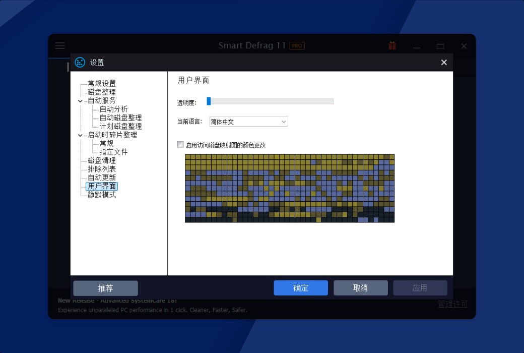Click the disk map color preview grid
The height and width of the screenshot is (353, 524).
(290, 188)
